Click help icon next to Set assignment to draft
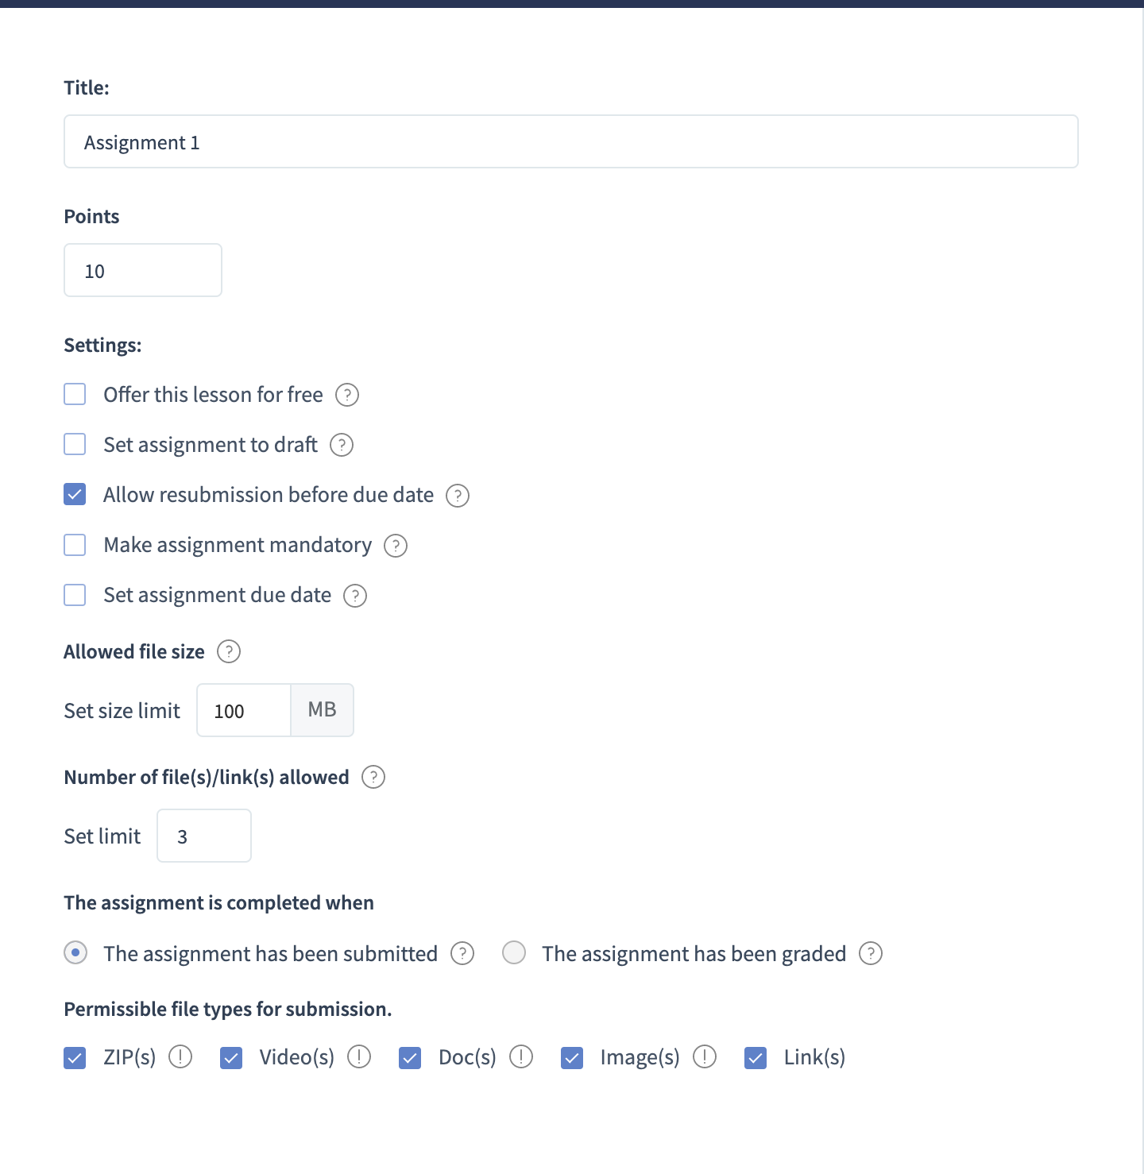The height and width of the screenshot is (1174, 1144). tap(342, 445)
